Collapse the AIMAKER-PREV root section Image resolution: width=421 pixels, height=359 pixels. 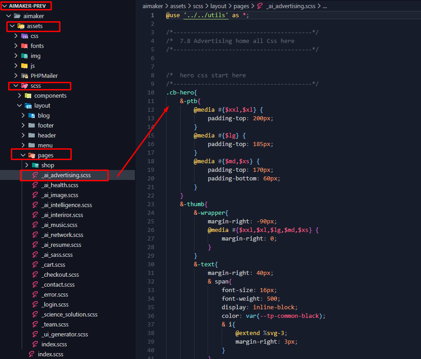(x=5, y=6)
